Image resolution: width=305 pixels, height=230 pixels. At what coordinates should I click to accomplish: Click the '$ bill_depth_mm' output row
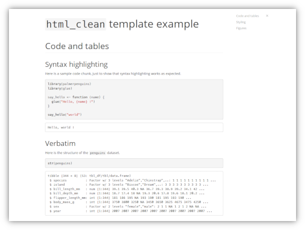(x=127, y=193)
